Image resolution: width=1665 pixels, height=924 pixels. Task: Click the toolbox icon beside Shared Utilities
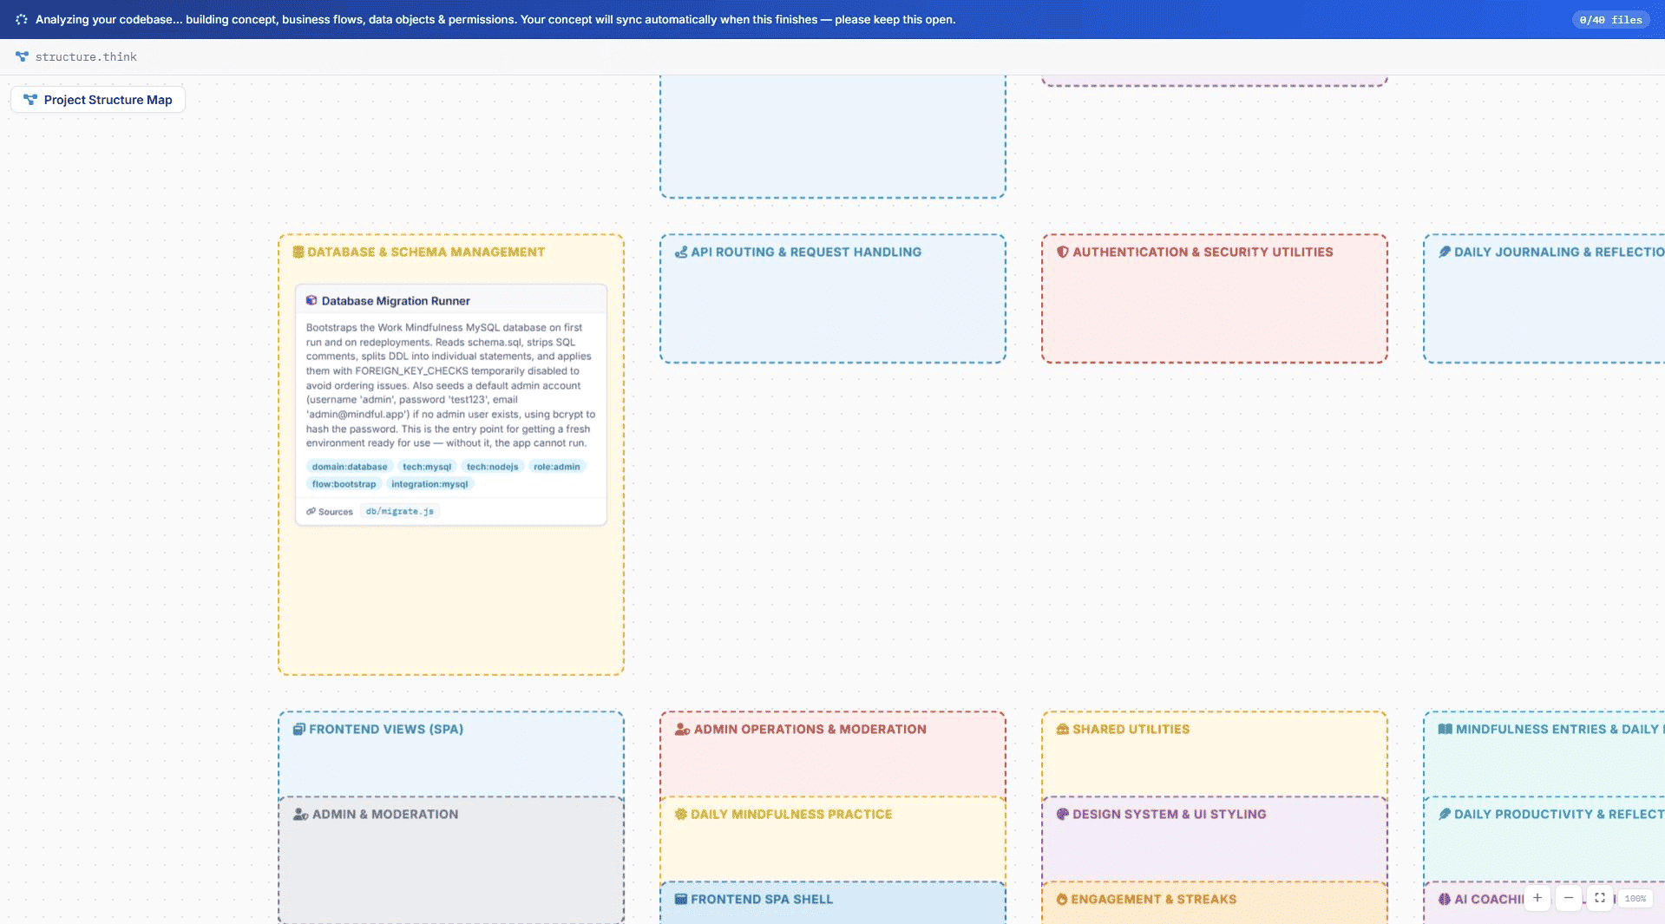click(x=1062, y=729)
